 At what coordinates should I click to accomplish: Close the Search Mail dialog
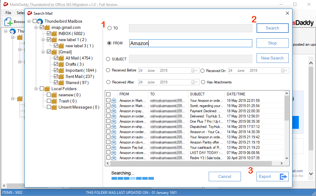click(287, 13)
